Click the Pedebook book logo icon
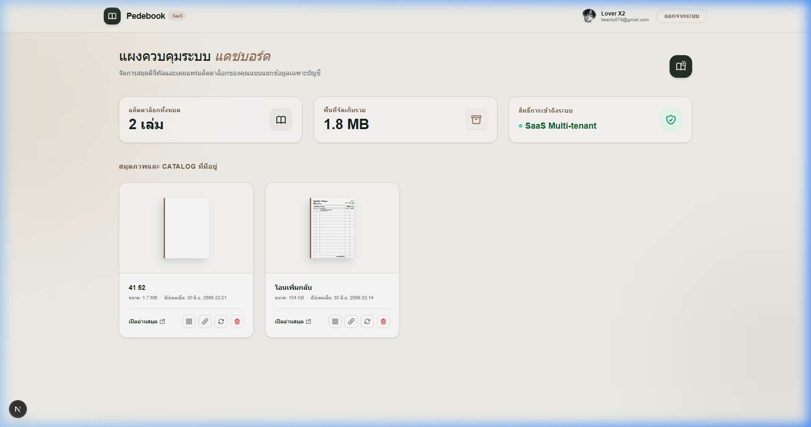Image resolution: width=811 pixels, height=427 pixels. 112,16
